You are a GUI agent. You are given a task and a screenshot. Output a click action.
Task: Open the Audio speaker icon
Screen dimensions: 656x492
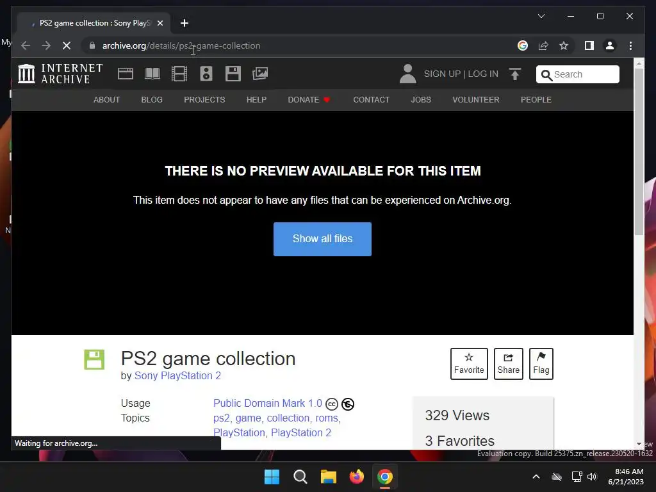point(206,74)
